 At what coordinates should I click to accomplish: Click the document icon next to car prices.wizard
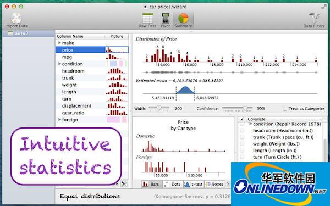(145, 7)
